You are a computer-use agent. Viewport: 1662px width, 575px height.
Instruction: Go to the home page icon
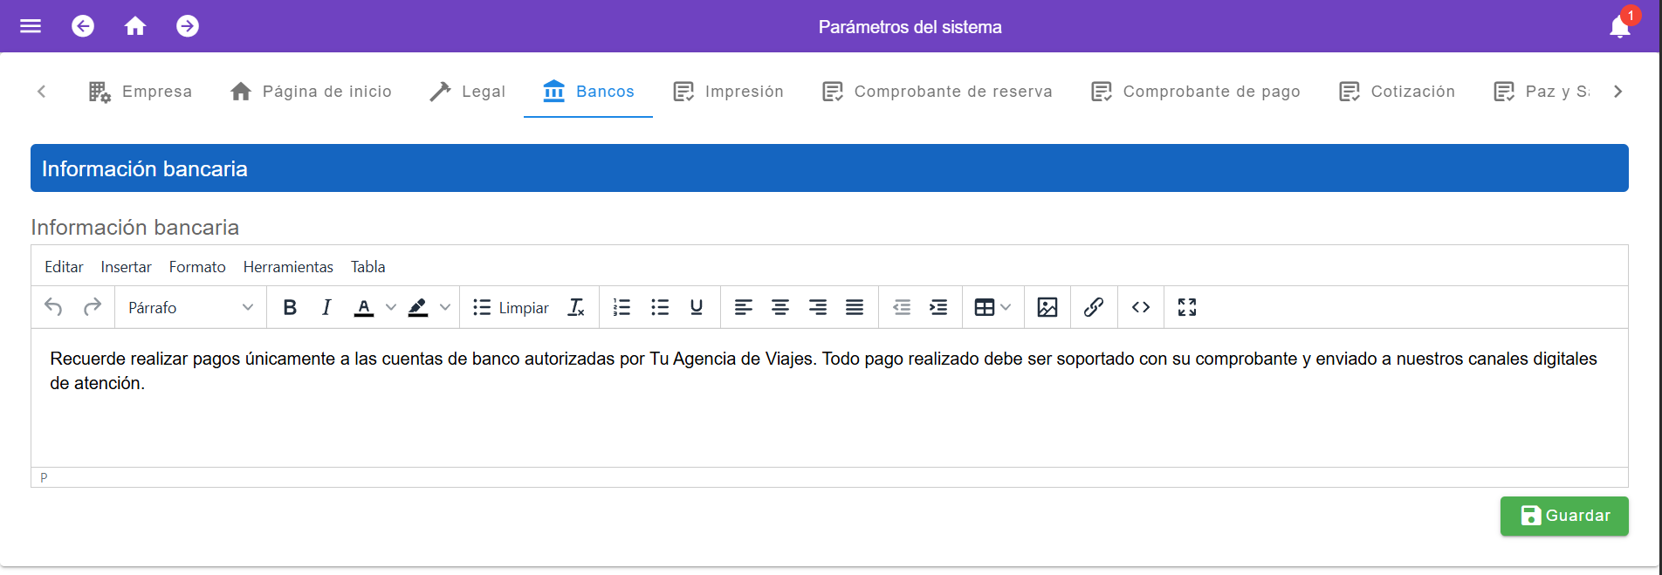(135, 26)
